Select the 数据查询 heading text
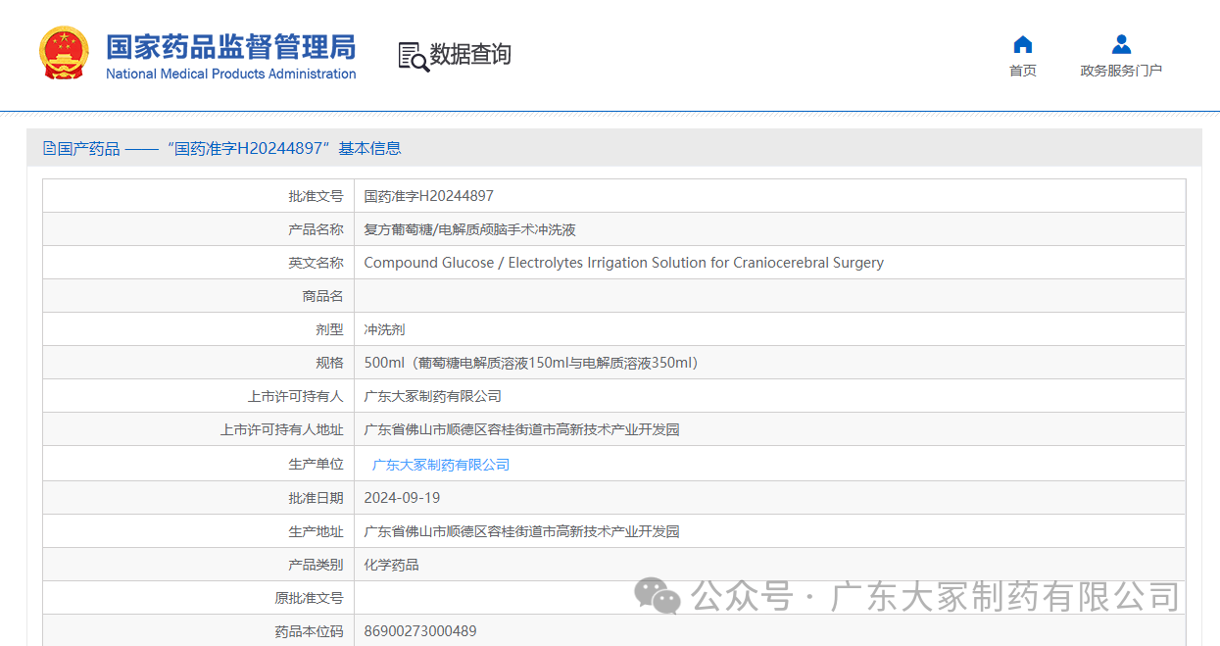Screen dimensions: 1220x646 [x=470, y=55]
